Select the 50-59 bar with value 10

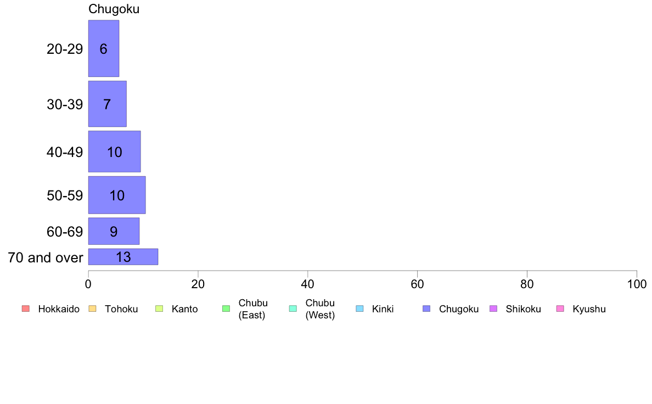pyautogui.click(x=117, y=195)
